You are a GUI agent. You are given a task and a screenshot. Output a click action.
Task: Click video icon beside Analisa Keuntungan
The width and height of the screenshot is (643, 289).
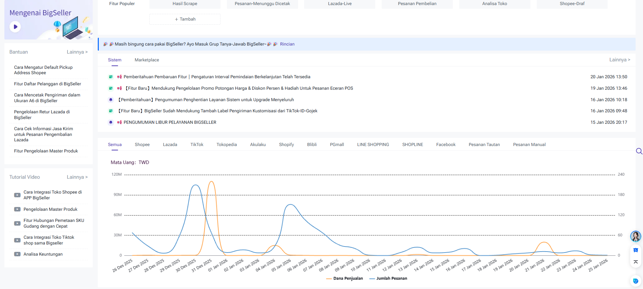coord(17,254)
